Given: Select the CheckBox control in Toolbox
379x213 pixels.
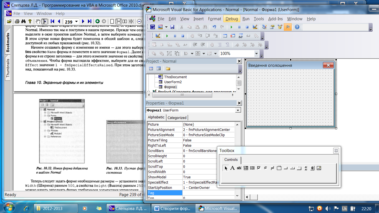Looking at the screenshot, I should 259,168.
